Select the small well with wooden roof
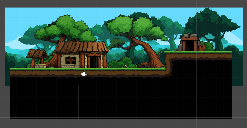Viewport: 247px width, 128px height. pos(37,59)
